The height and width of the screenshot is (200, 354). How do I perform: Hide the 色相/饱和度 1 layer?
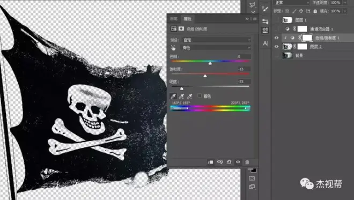pyautogui.click(x=276, y=38)
